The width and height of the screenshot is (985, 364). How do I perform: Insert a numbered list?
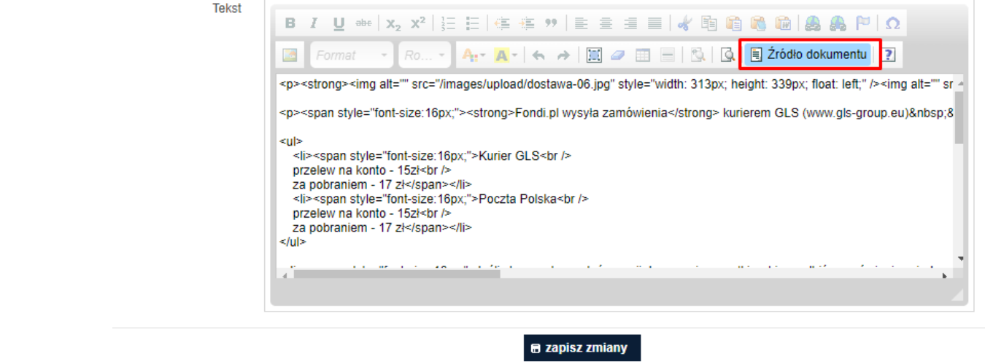[448, 23]
